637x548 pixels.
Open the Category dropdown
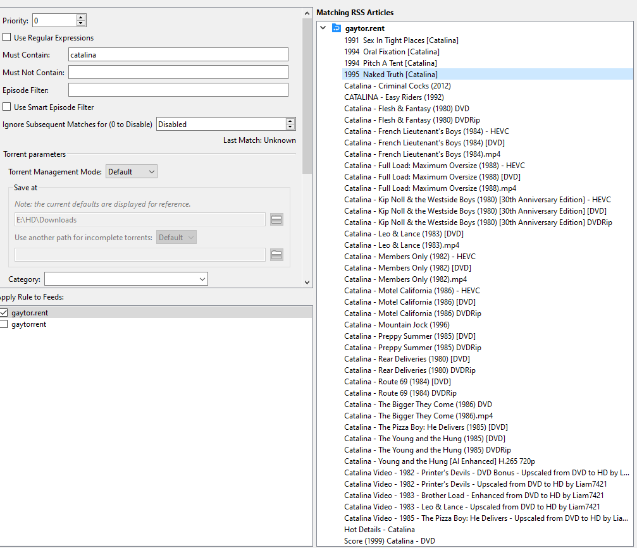click(126, 279)
